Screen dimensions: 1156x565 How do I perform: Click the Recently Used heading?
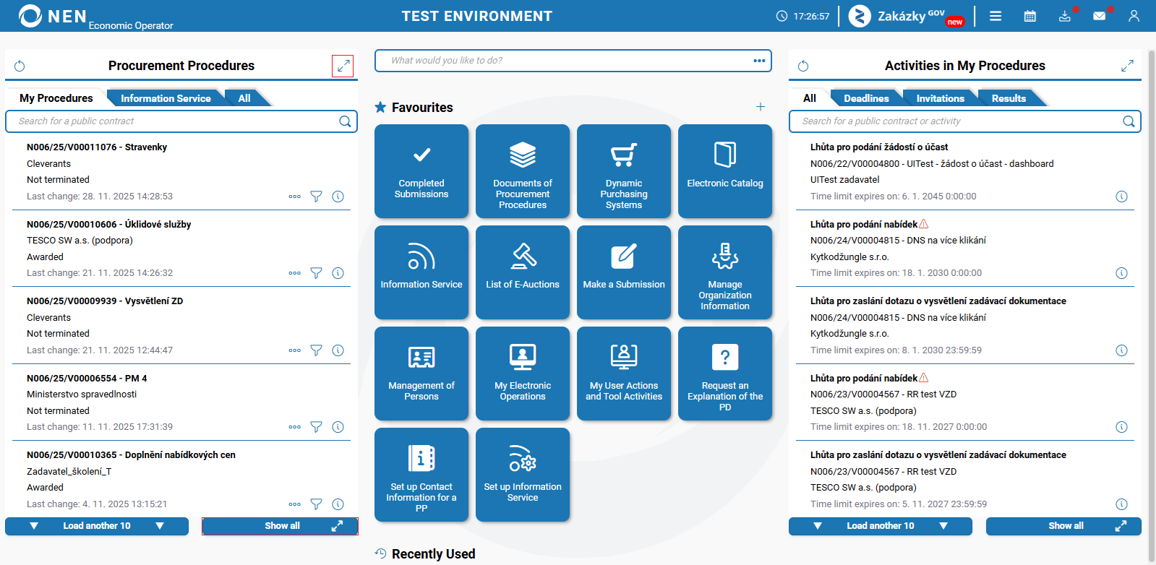433,554
